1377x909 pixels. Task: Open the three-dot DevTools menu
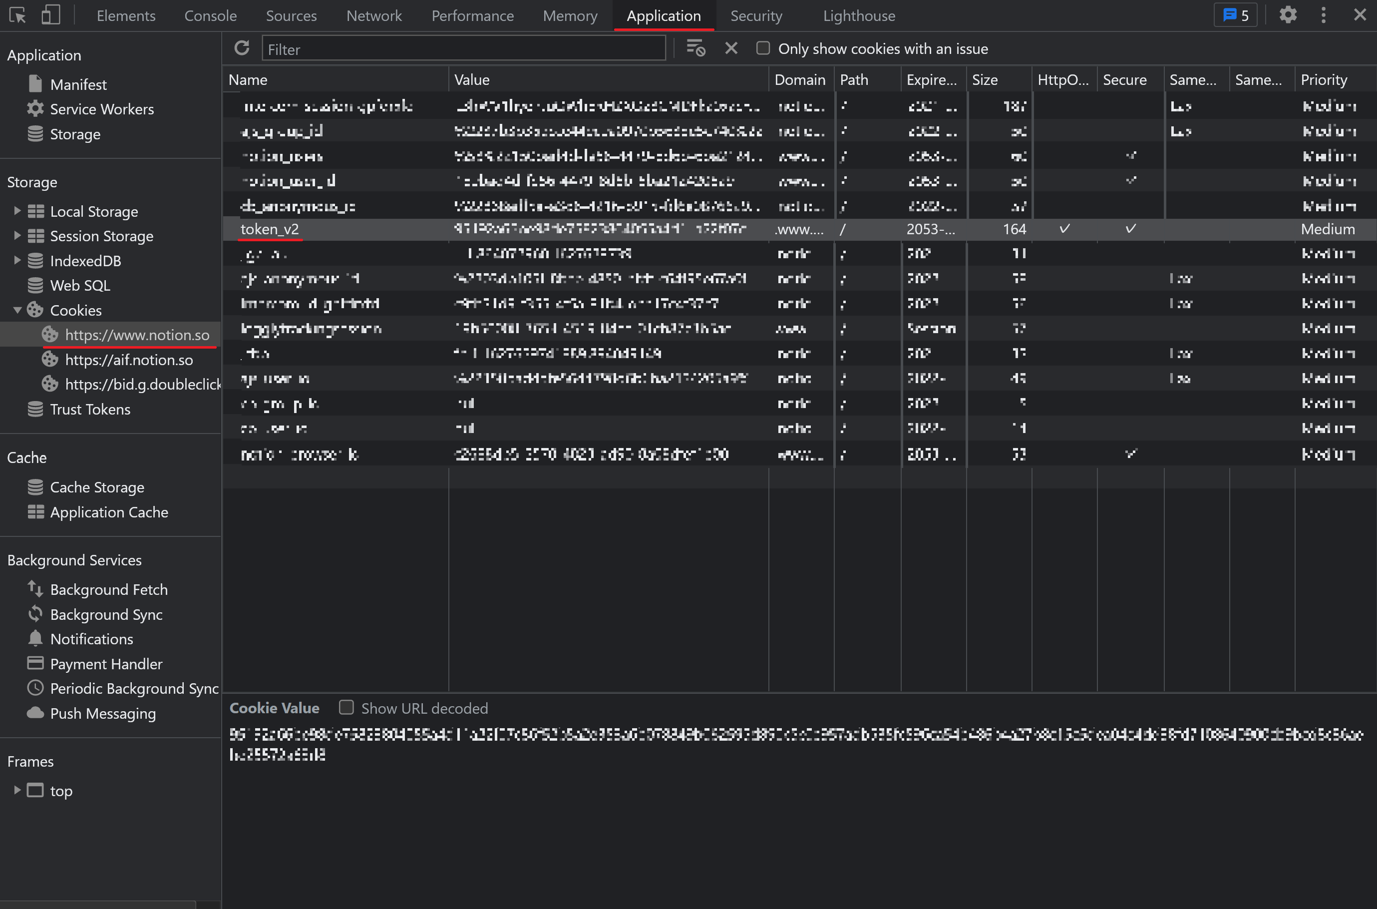(1323, 15)
